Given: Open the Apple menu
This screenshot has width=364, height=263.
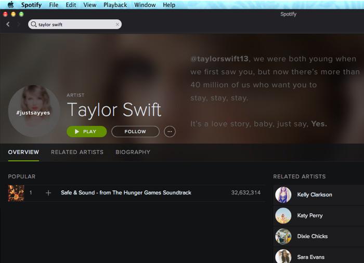Looking at the screenshot, I should pos(10,5).
